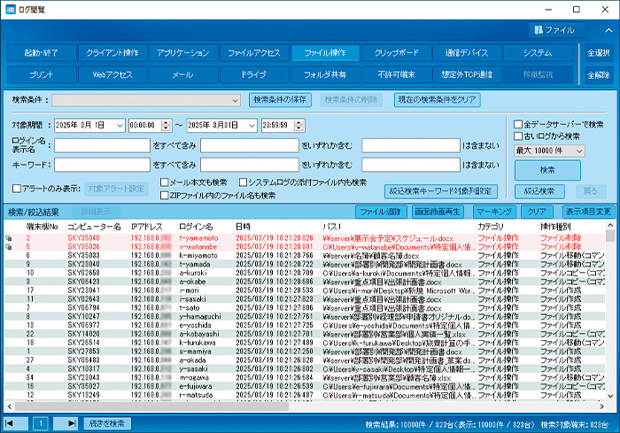Click キーワード は含まない input field
The width and height of the screenshot is (620, 433).
pos(411,165)
